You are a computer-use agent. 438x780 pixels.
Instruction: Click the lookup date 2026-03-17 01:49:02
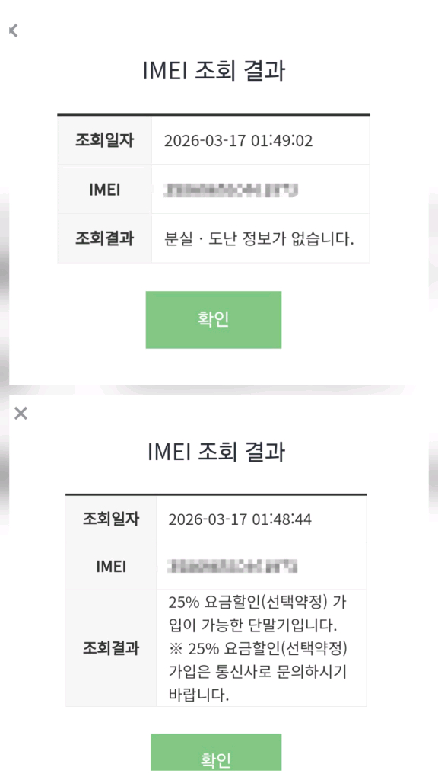240,139
